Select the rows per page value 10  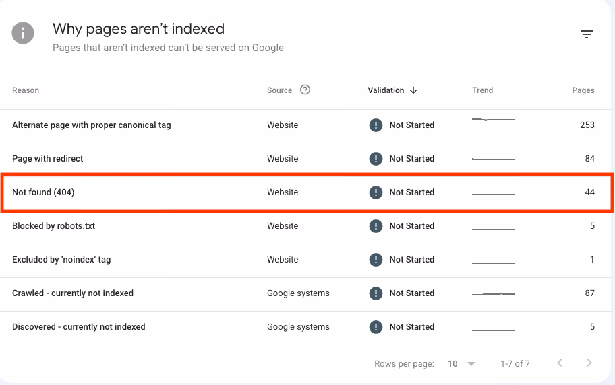tap(452, 364)
